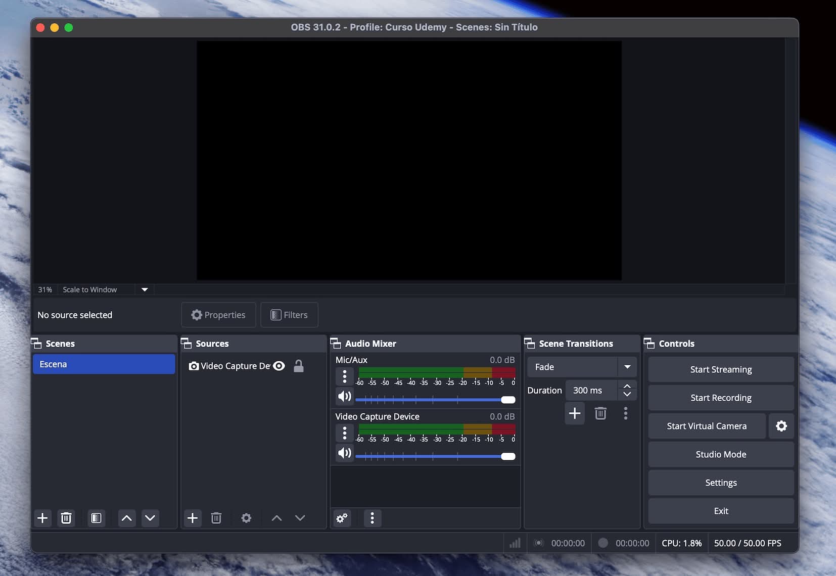This screenshot has height=576, width=836.
Task: Open advanced audio properties gears icon
Action: coord(342,518)
